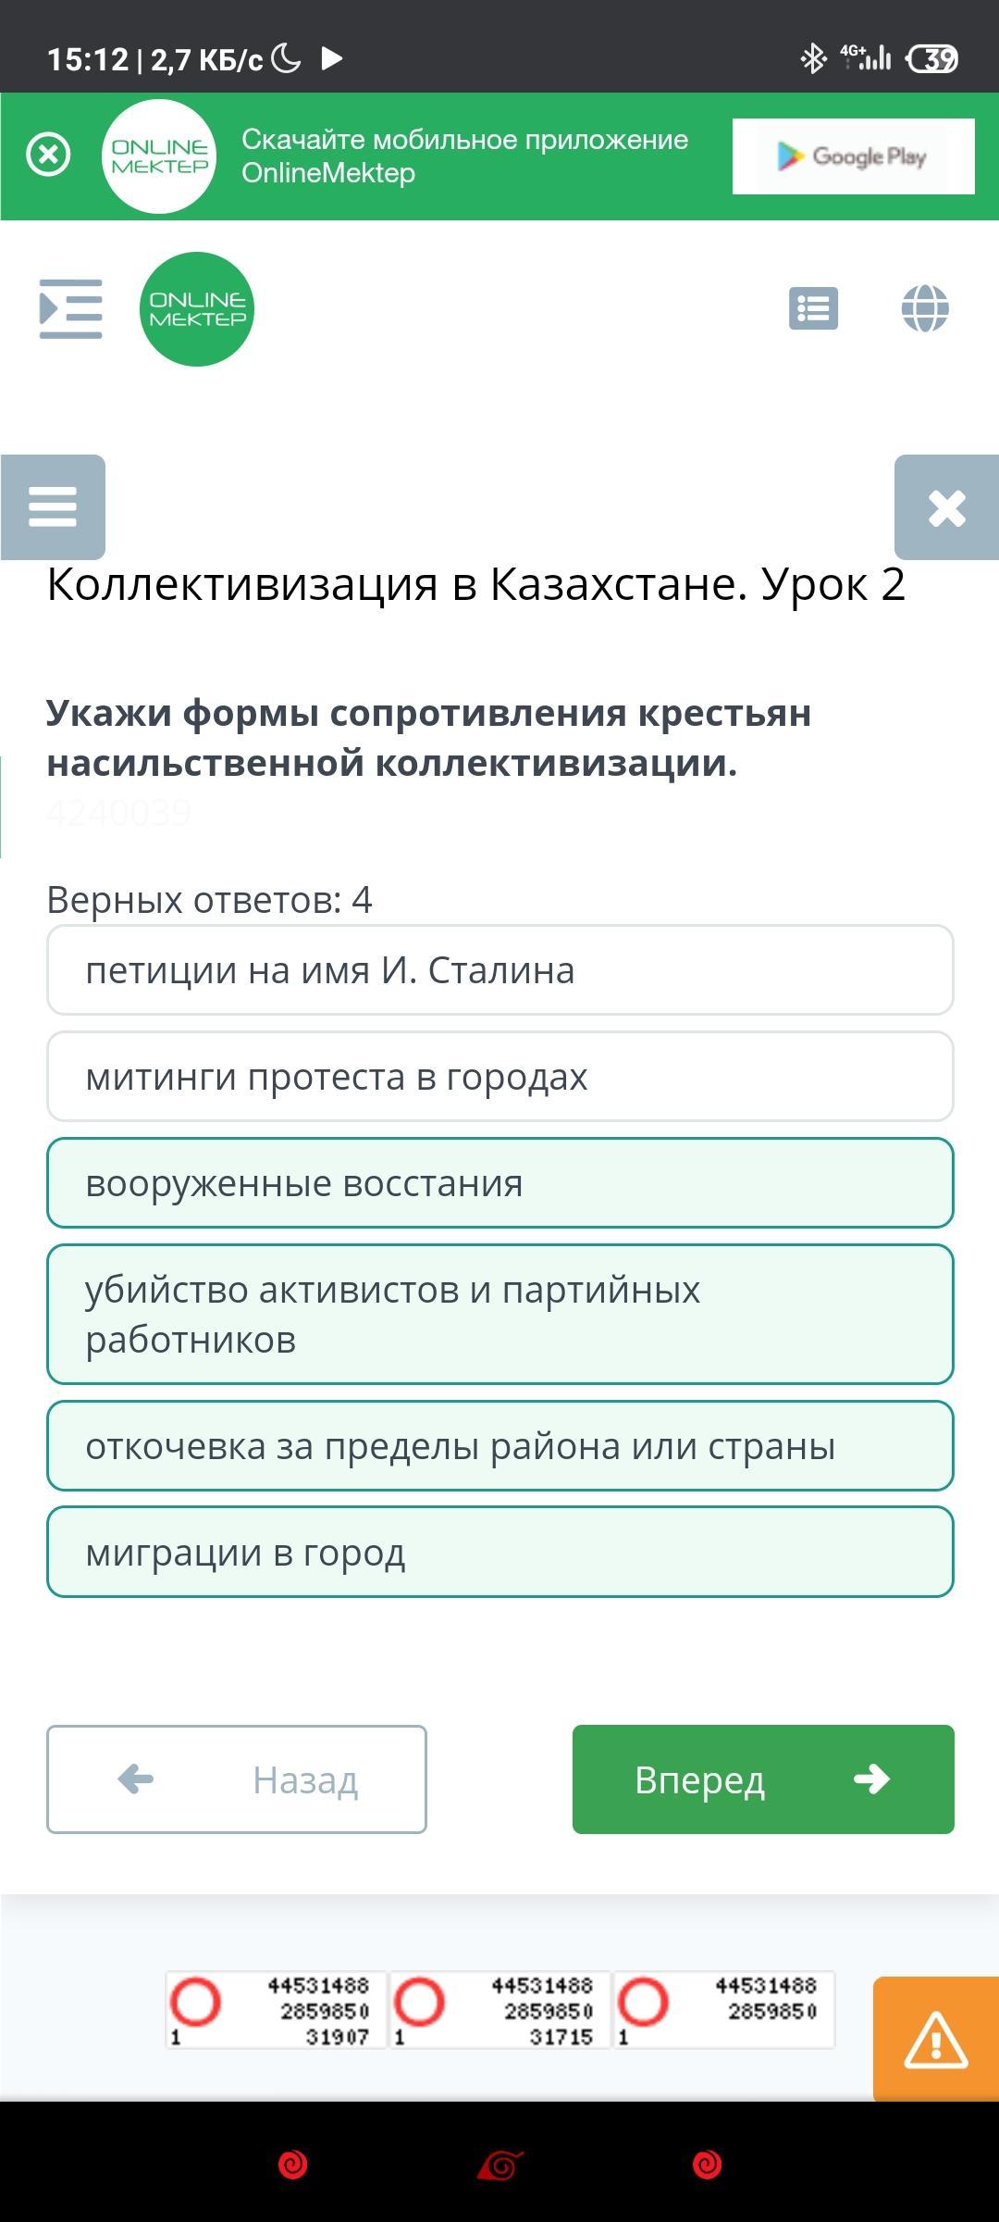The width and height of the screenshot is (999, 2222).
Task: Select answer 'петиции на имя И. Сталина'
Action: 499,970
